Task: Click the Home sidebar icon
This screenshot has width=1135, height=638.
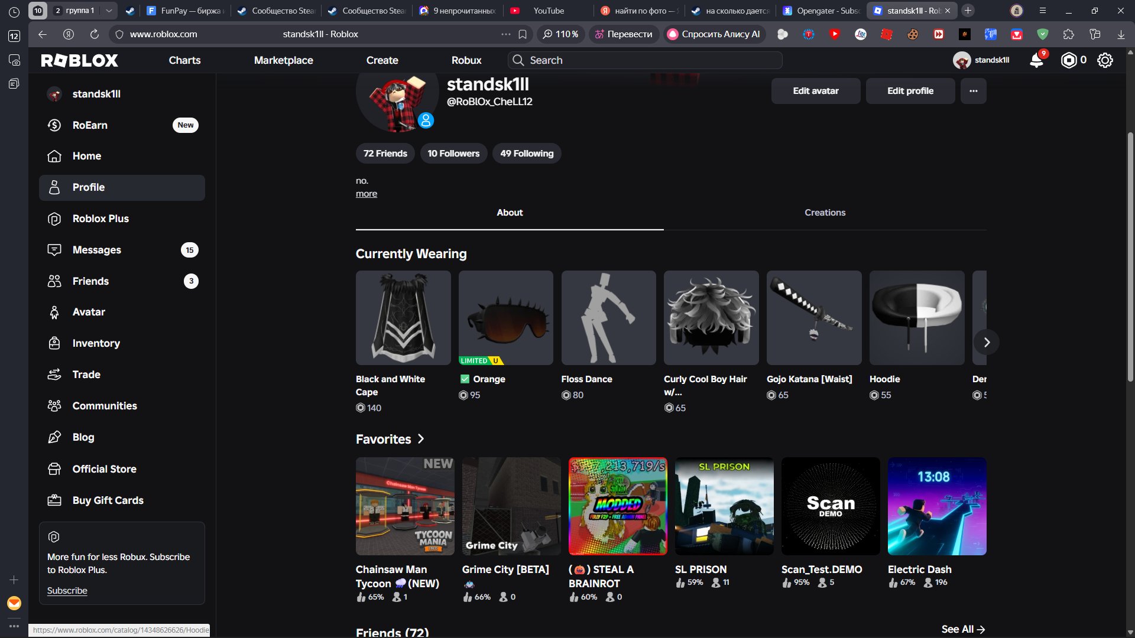Action: coord(54,156)
